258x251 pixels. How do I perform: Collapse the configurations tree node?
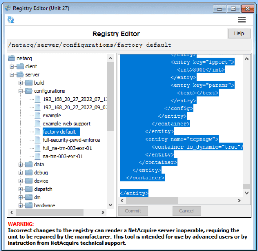pyautogui.click(x=20, y=91)
